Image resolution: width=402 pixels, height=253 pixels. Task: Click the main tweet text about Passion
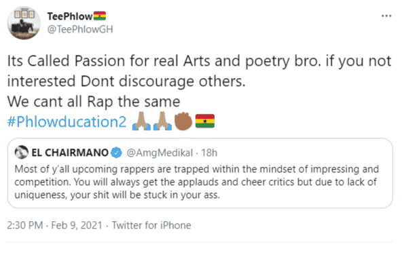pos(200,81)
